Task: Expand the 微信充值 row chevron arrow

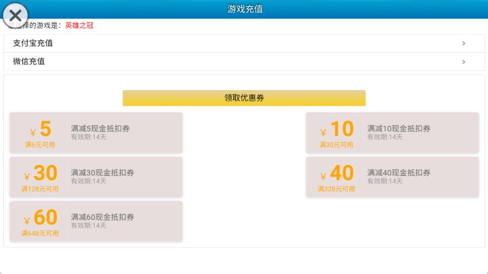Action: (x=464, y=62)
